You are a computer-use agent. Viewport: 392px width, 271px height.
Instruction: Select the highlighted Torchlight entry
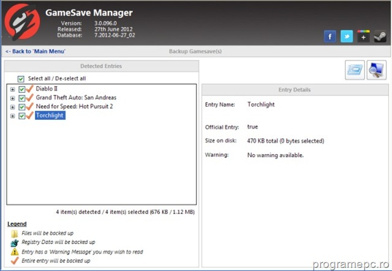[50, 116]
